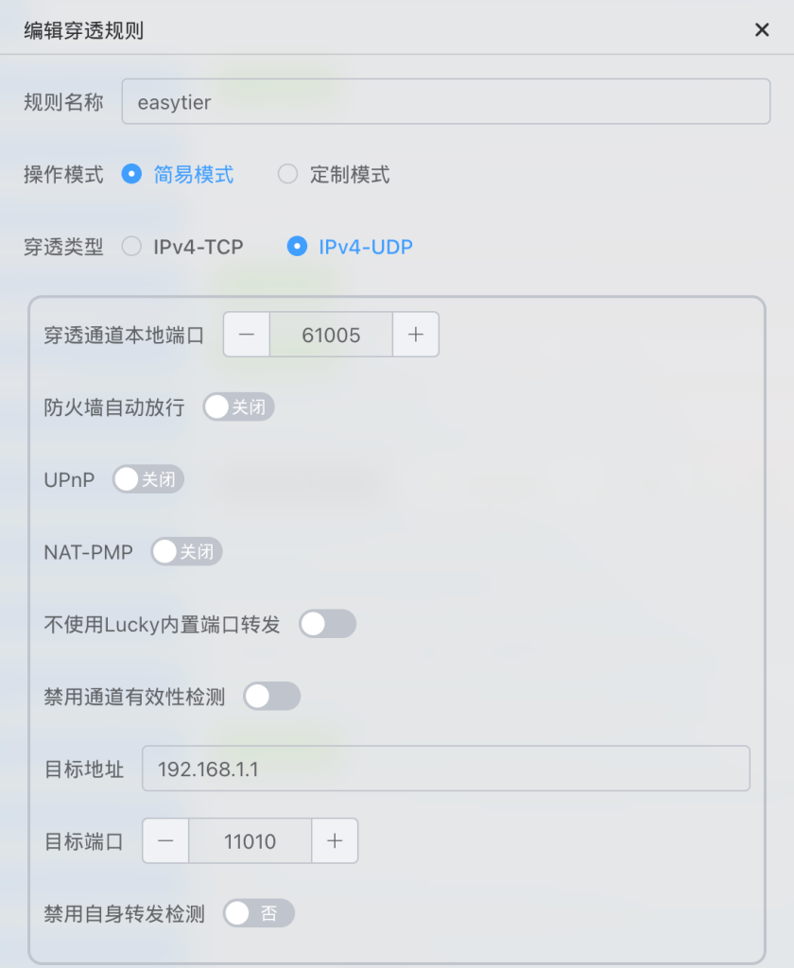Screen dimensions: 794x968
Task: Toggle the NAT-PMP switch
Action: [x=186, y=552]
